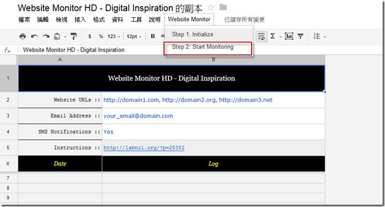Toggle the wrap text icon

coord(261,37)
